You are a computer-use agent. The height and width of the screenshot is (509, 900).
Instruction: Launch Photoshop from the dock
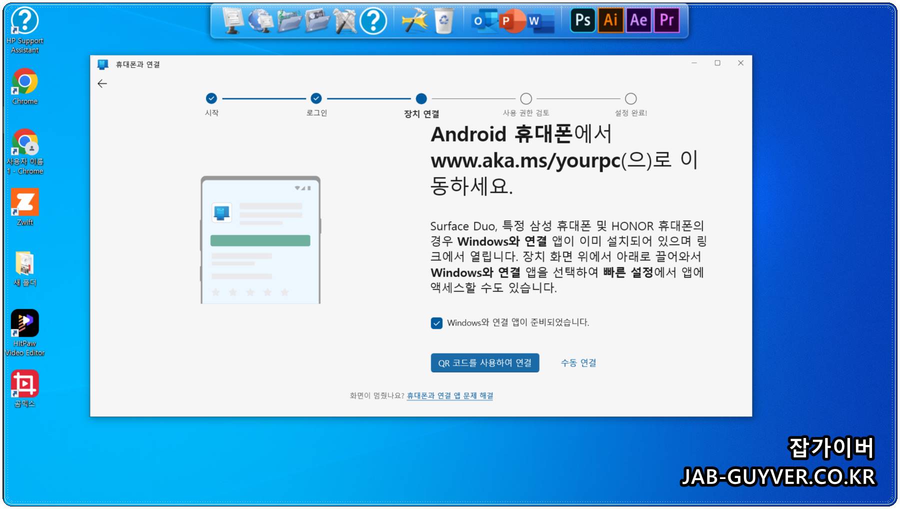tap(583, 20)
